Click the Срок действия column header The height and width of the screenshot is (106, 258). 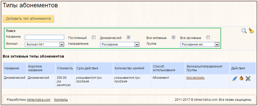click(94, 68)
